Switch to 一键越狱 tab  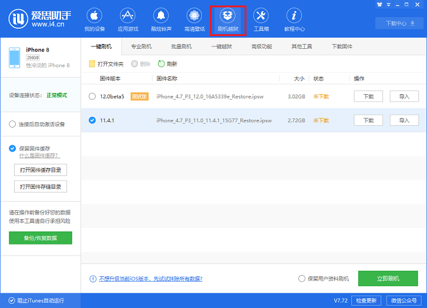tap(221, 46)
